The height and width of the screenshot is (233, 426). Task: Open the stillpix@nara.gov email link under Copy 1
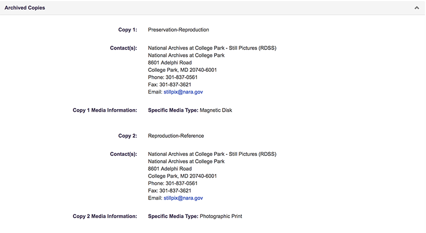[183, 92]
